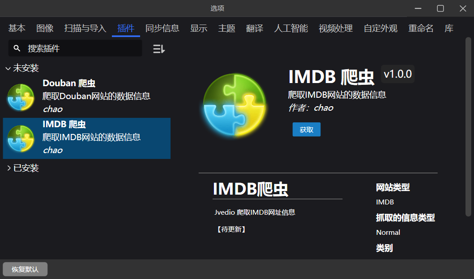
Task: Click the sort icon beside the search box
Action: (158, 49)
